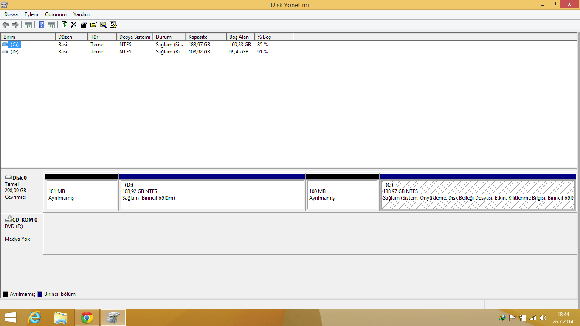Click the battery icon in the system tray
This screenshot has height=326, width=580.
pos(523,318)
